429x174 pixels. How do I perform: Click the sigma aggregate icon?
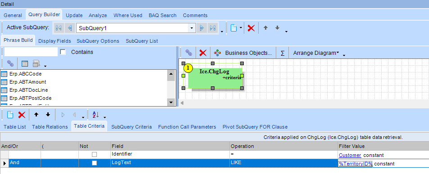coord(283,53)
